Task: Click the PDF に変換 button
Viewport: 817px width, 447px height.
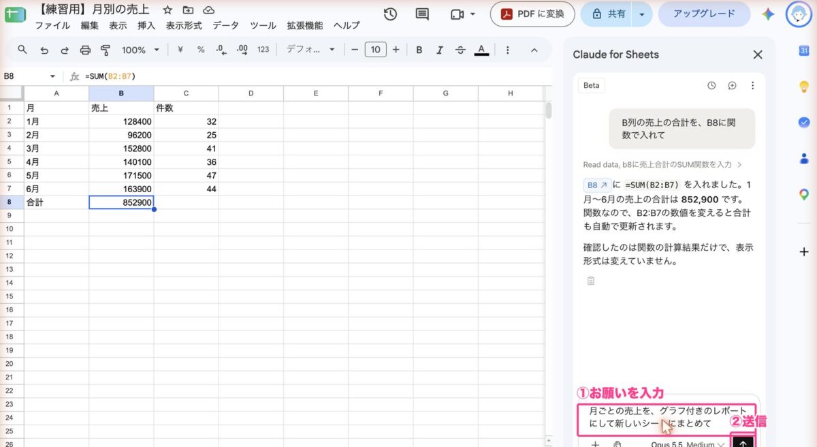Action: [x=532, y=14]
